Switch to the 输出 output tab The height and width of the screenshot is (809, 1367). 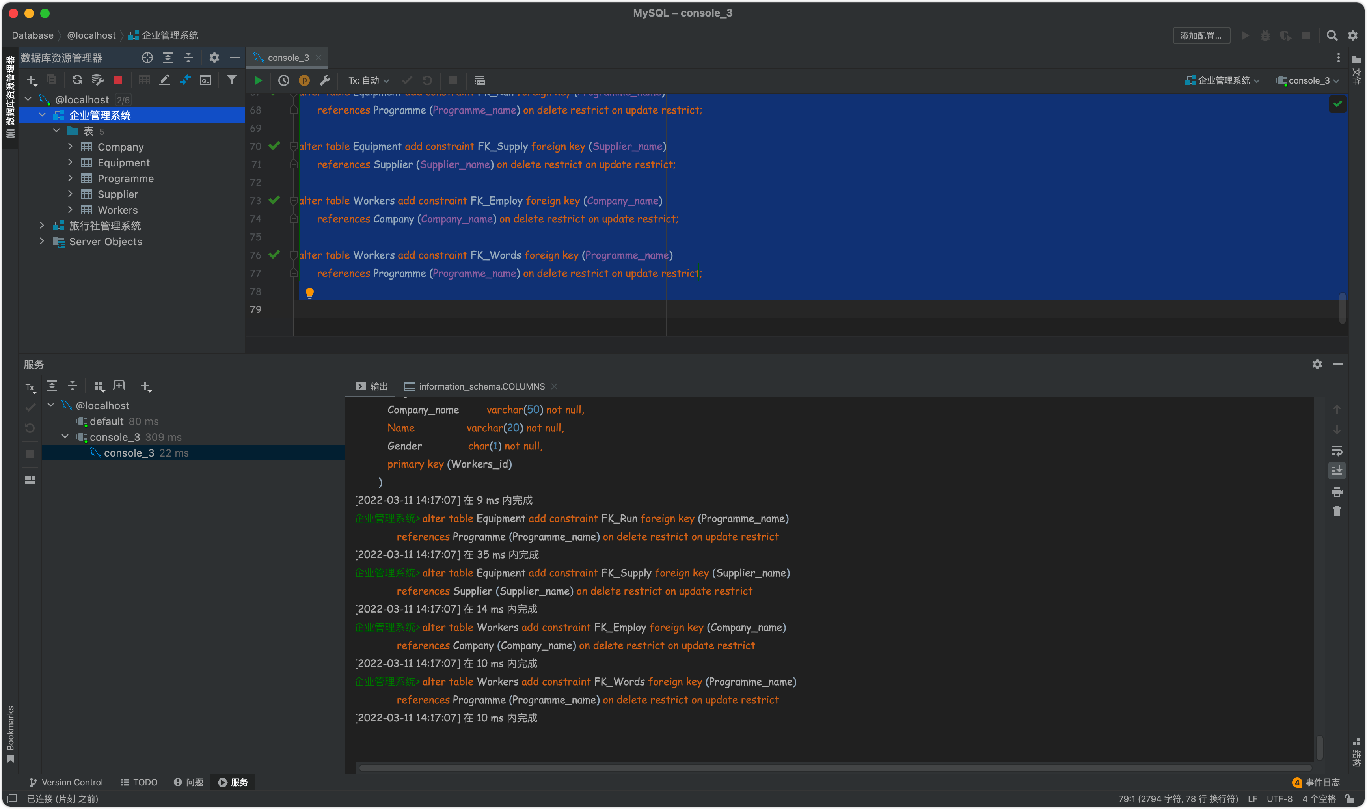pos(372,386)
